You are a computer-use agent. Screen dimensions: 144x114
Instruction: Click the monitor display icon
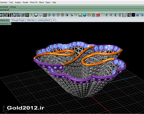pos(36,15)
